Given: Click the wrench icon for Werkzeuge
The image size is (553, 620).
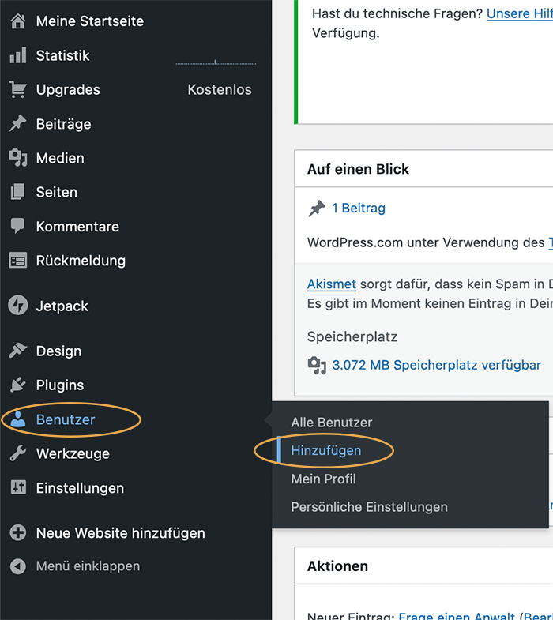Looking at the screenshot, I should [x=18, y=453].
